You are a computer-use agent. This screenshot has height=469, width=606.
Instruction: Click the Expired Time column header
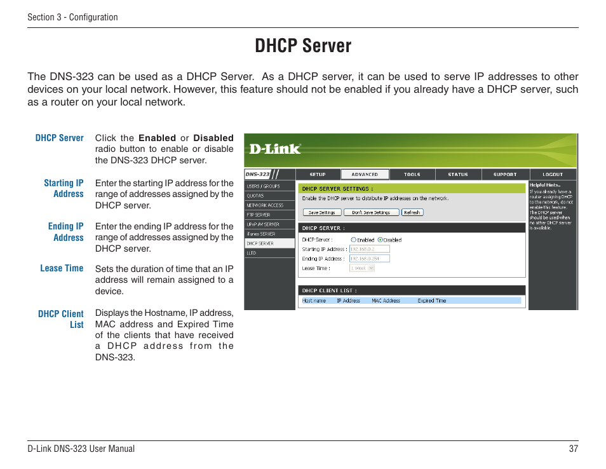coord(432,301)
